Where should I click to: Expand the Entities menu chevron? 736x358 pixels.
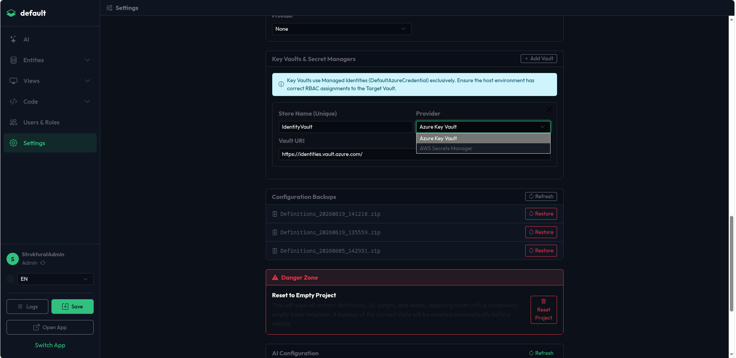88,60
